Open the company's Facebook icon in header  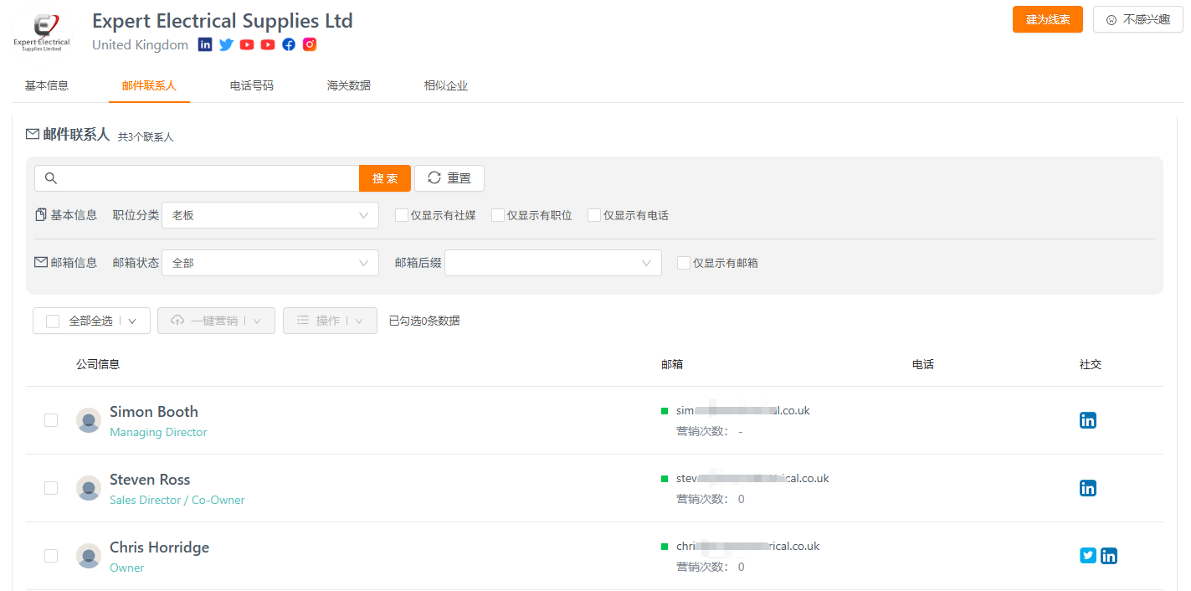(x=289, y=44)
